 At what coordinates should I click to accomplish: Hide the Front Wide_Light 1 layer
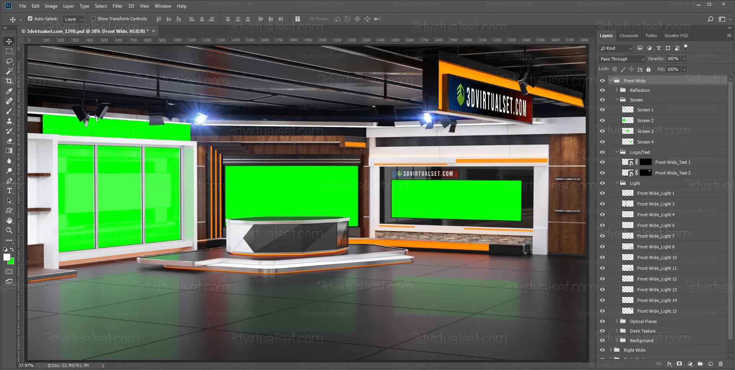(x=603, y=193)
